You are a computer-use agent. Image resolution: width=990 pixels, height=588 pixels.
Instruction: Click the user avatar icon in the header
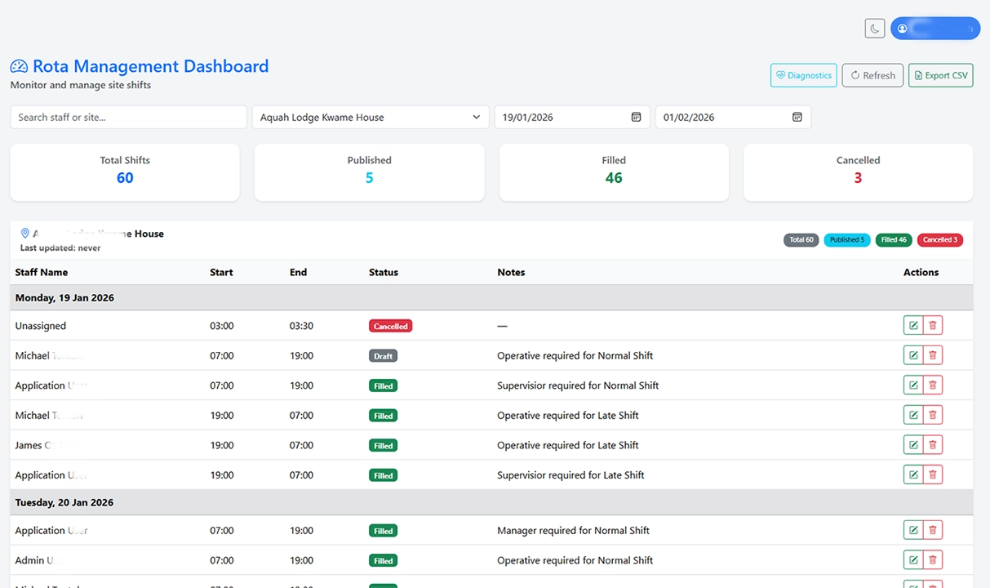pos(902,28)
